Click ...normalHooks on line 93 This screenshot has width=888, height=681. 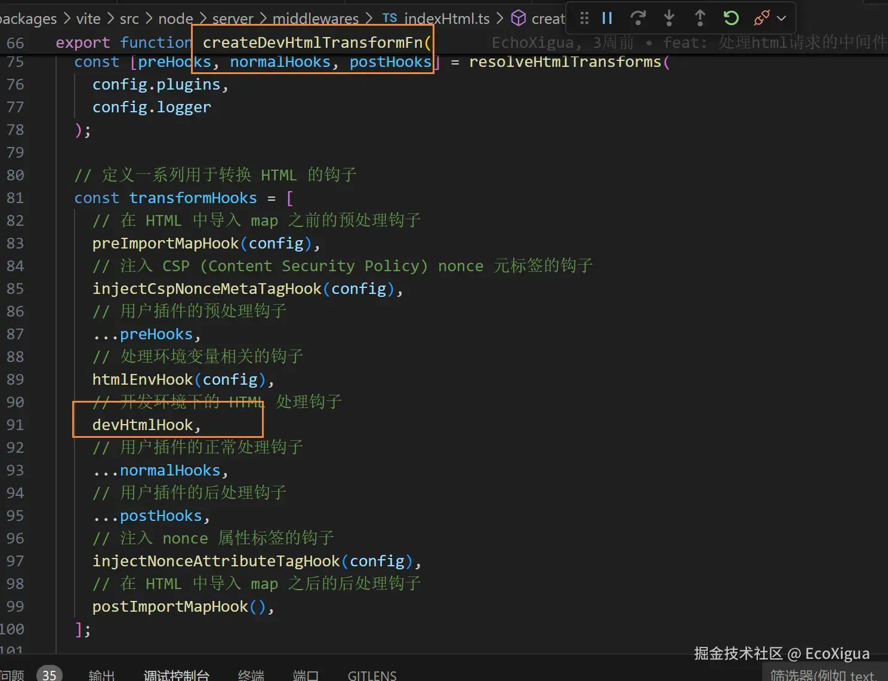tap(156, 471)
